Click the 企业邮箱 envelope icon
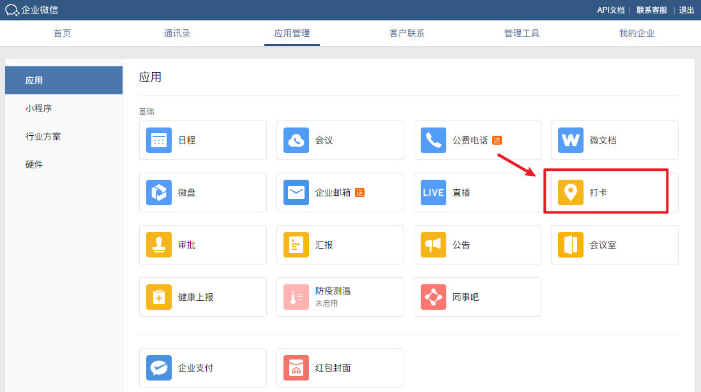 296,192
